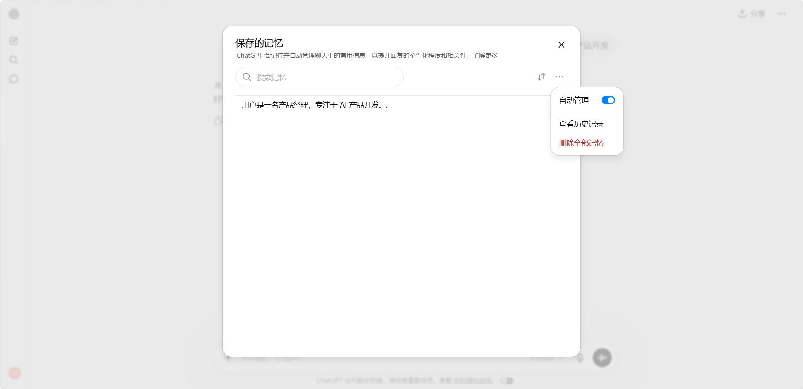Image resolution: width=803 pixels, height=389 pixels.
Task: Open the chat bubble icon in sidebar
Action: coord(13,79)
